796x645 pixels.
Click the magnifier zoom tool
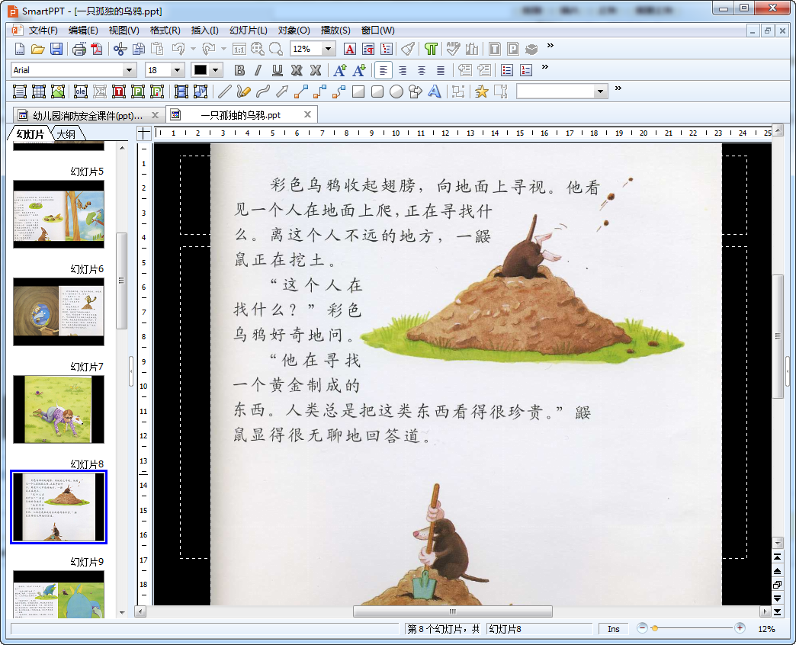276,50
